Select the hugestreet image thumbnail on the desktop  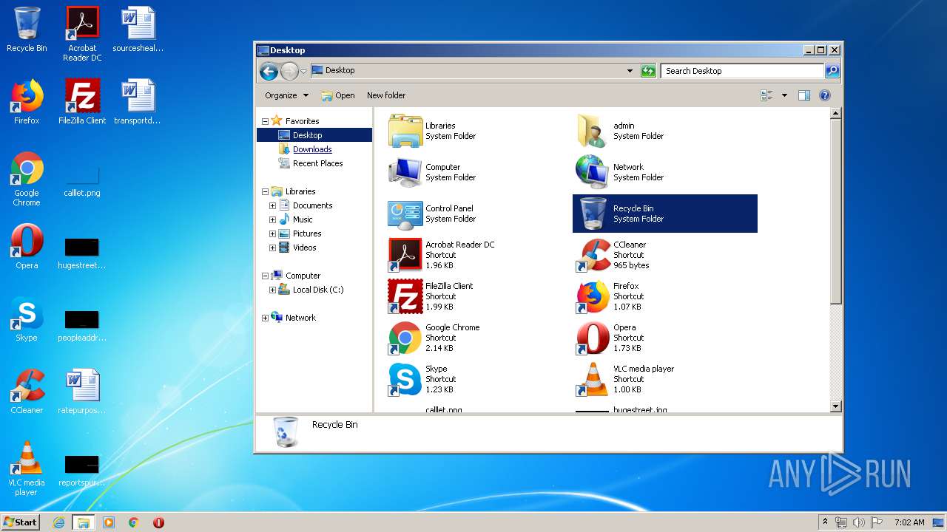tap(82, 248)
